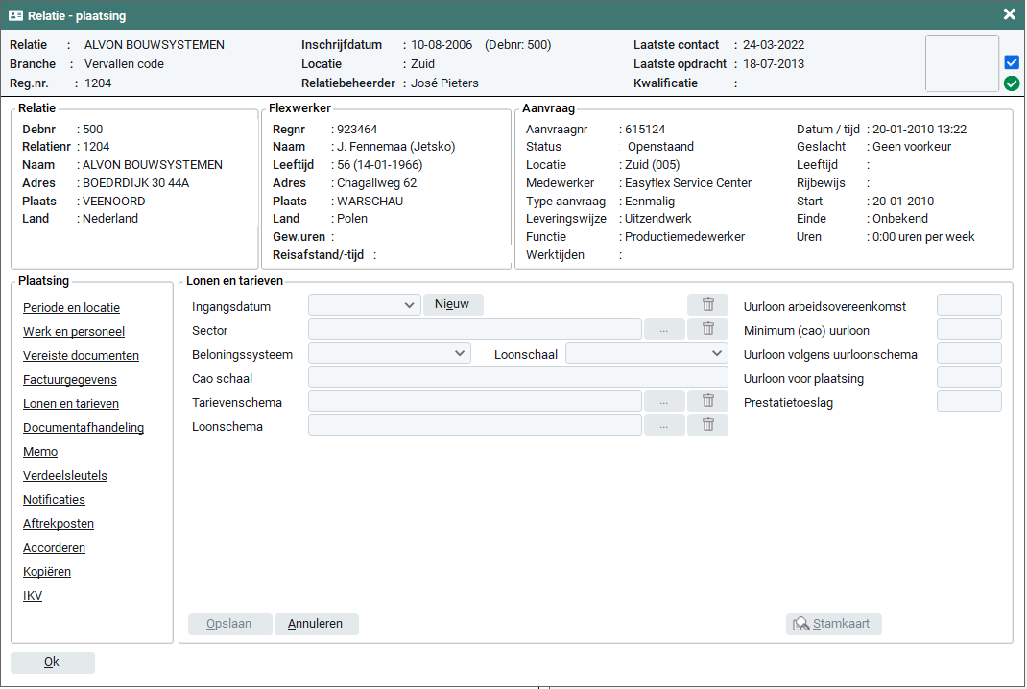Click the delete icon next to Sector

pyautogui.click(x=707, y=329)
